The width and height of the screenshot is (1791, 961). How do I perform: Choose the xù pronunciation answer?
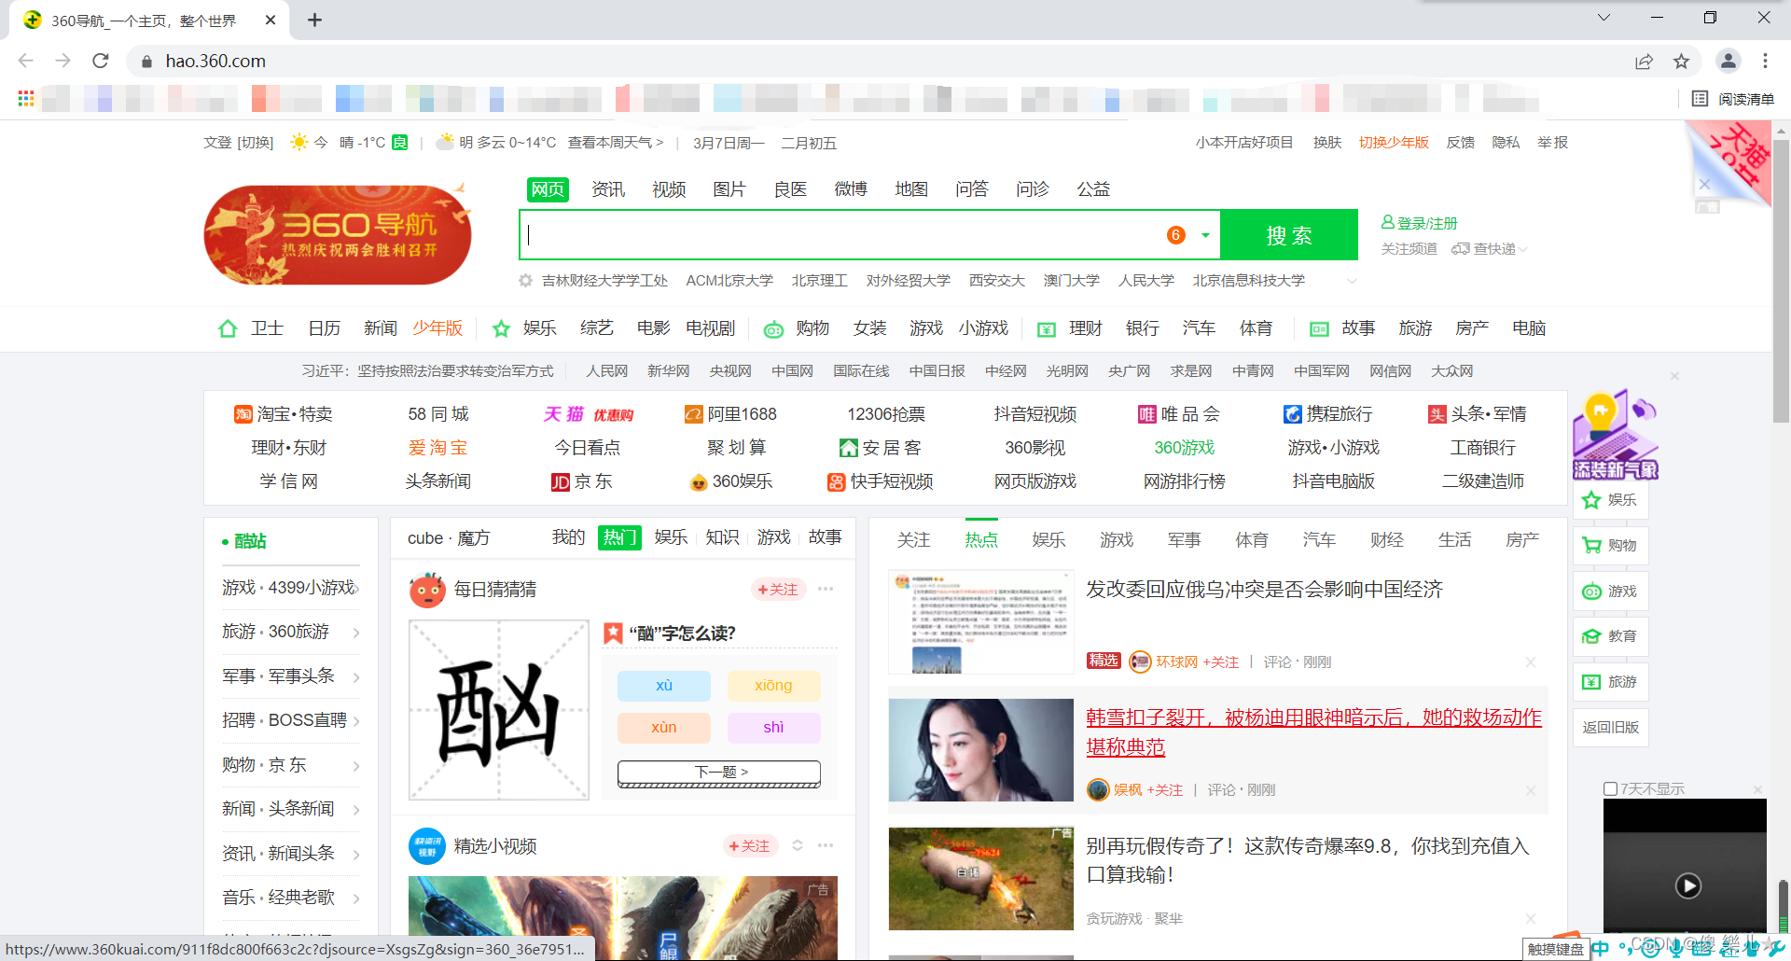coord(664,686)
